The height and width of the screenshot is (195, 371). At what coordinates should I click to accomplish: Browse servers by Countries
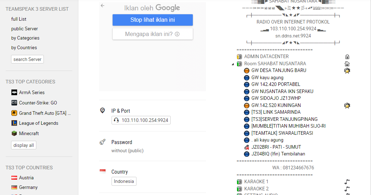tap(24, 47)
